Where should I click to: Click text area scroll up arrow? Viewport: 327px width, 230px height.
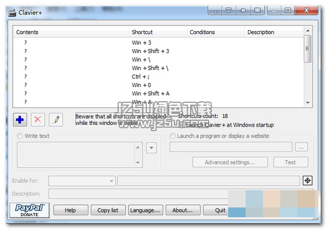(138, 147)
